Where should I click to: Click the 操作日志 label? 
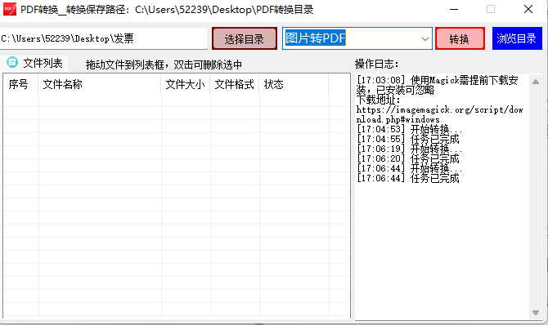tap(376, 64)
